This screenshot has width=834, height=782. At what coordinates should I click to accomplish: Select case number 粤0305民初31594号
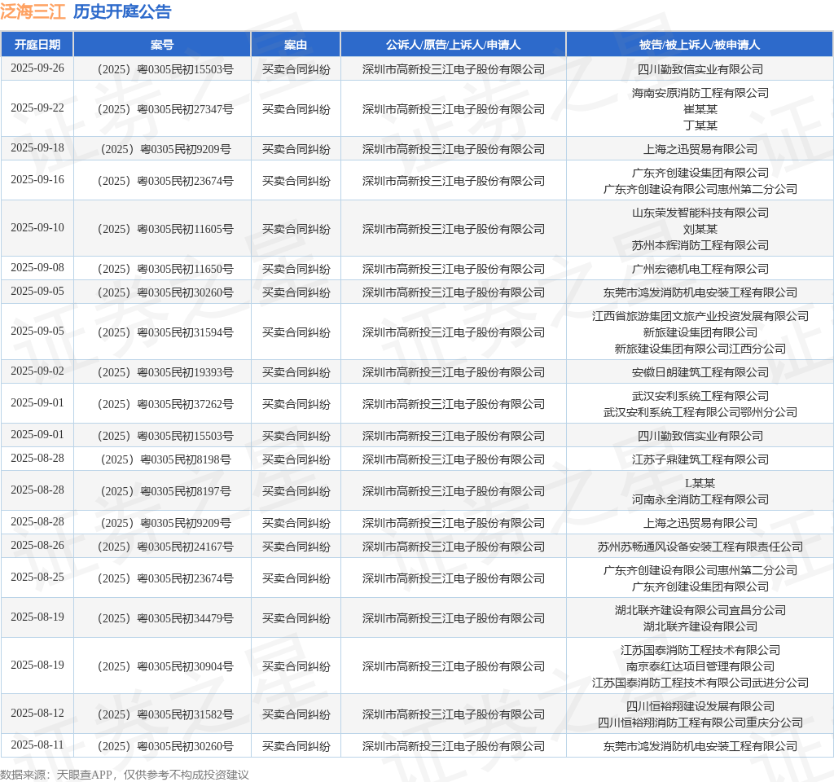point(165,332)
